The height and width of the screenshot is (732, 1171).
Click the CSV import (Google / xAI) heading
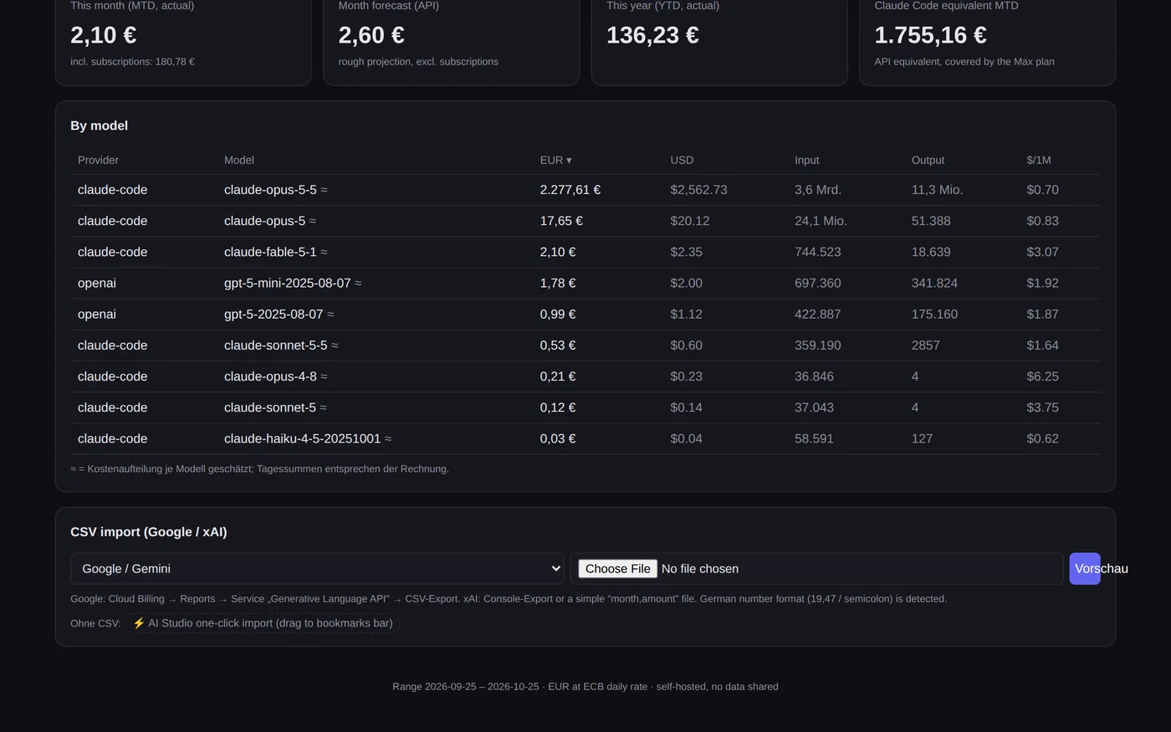point(149,532)
